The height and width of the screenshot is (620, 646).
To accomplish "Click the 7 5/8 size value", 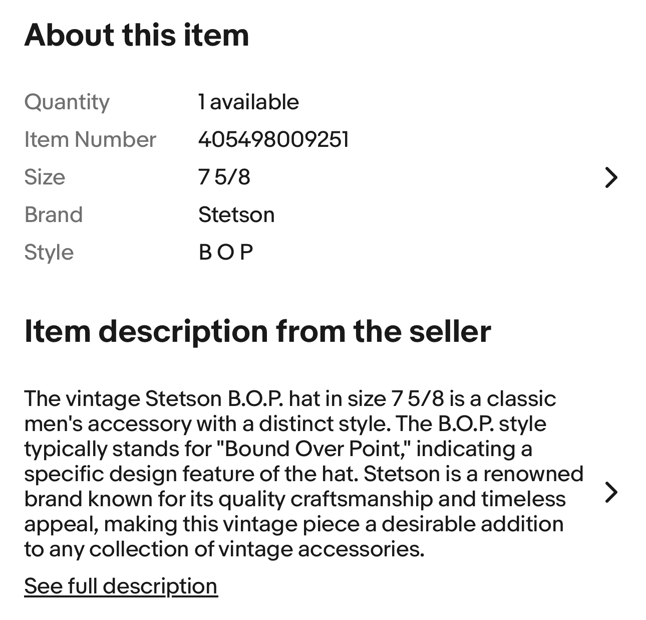I will click(x=224, y=177).
